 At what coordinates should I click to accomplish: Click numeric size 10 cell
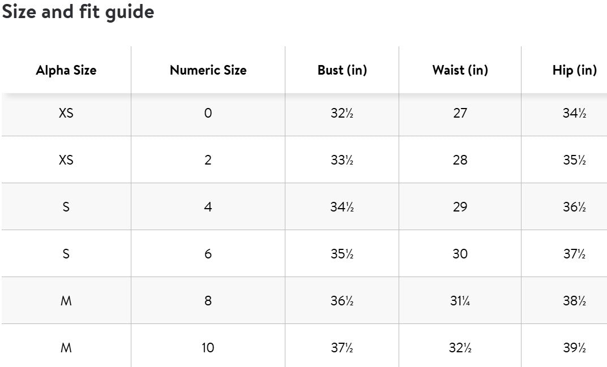[208, 347]
